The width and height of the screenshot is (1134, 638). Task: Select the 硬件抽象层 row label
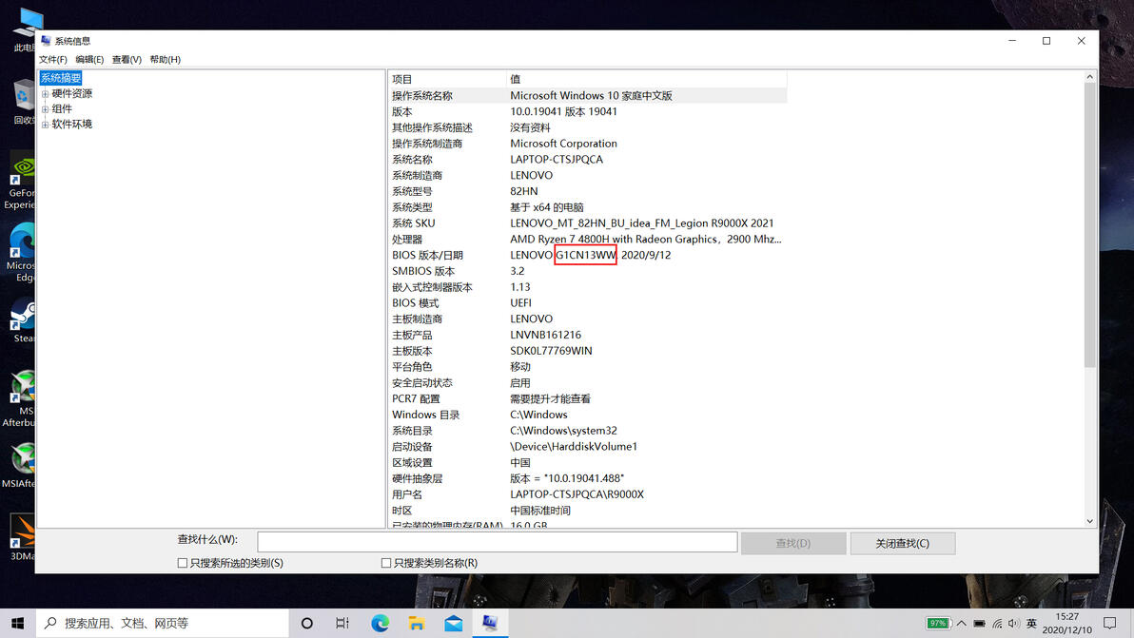point(418,478)
